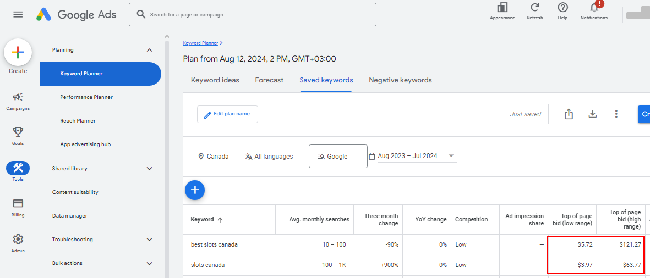Click the +900% three month change cell

(x=389, y=265)
